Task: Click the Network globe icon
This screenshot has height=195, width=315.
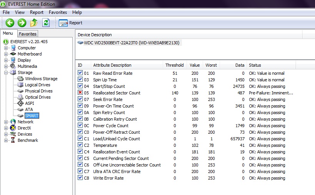Action: point(13,122)
